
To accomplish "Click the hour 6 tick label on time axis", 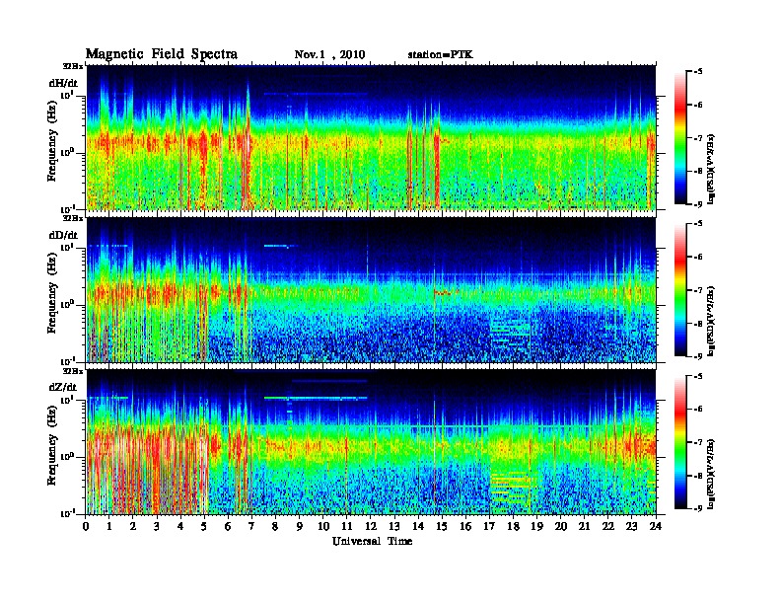I will pos(228,527).
